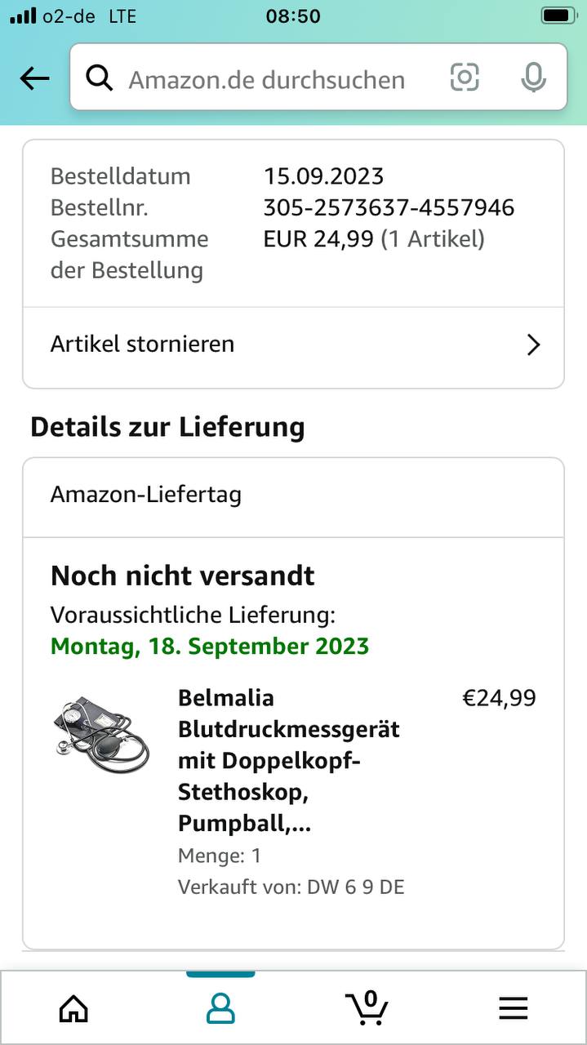The image size is (587, 1045).
Task: Tap the €24,99 item price
Action: click(x=499, y=698)
